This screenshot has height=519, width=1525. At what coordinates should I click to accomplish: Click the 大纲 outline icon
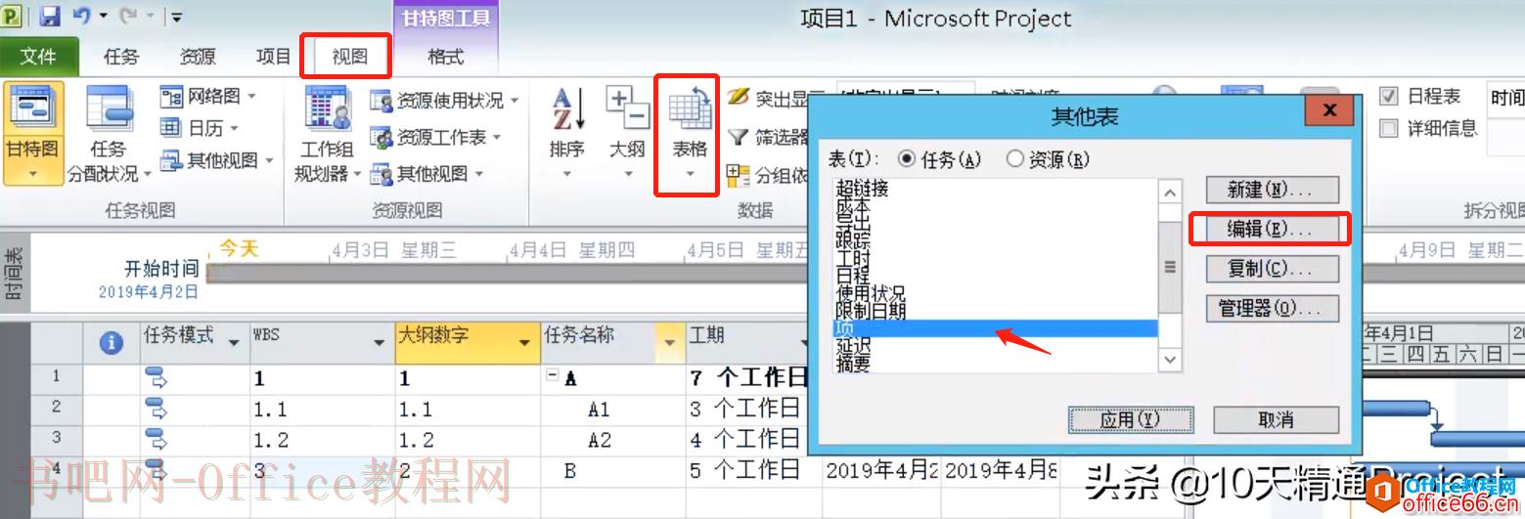coord(627,109)
